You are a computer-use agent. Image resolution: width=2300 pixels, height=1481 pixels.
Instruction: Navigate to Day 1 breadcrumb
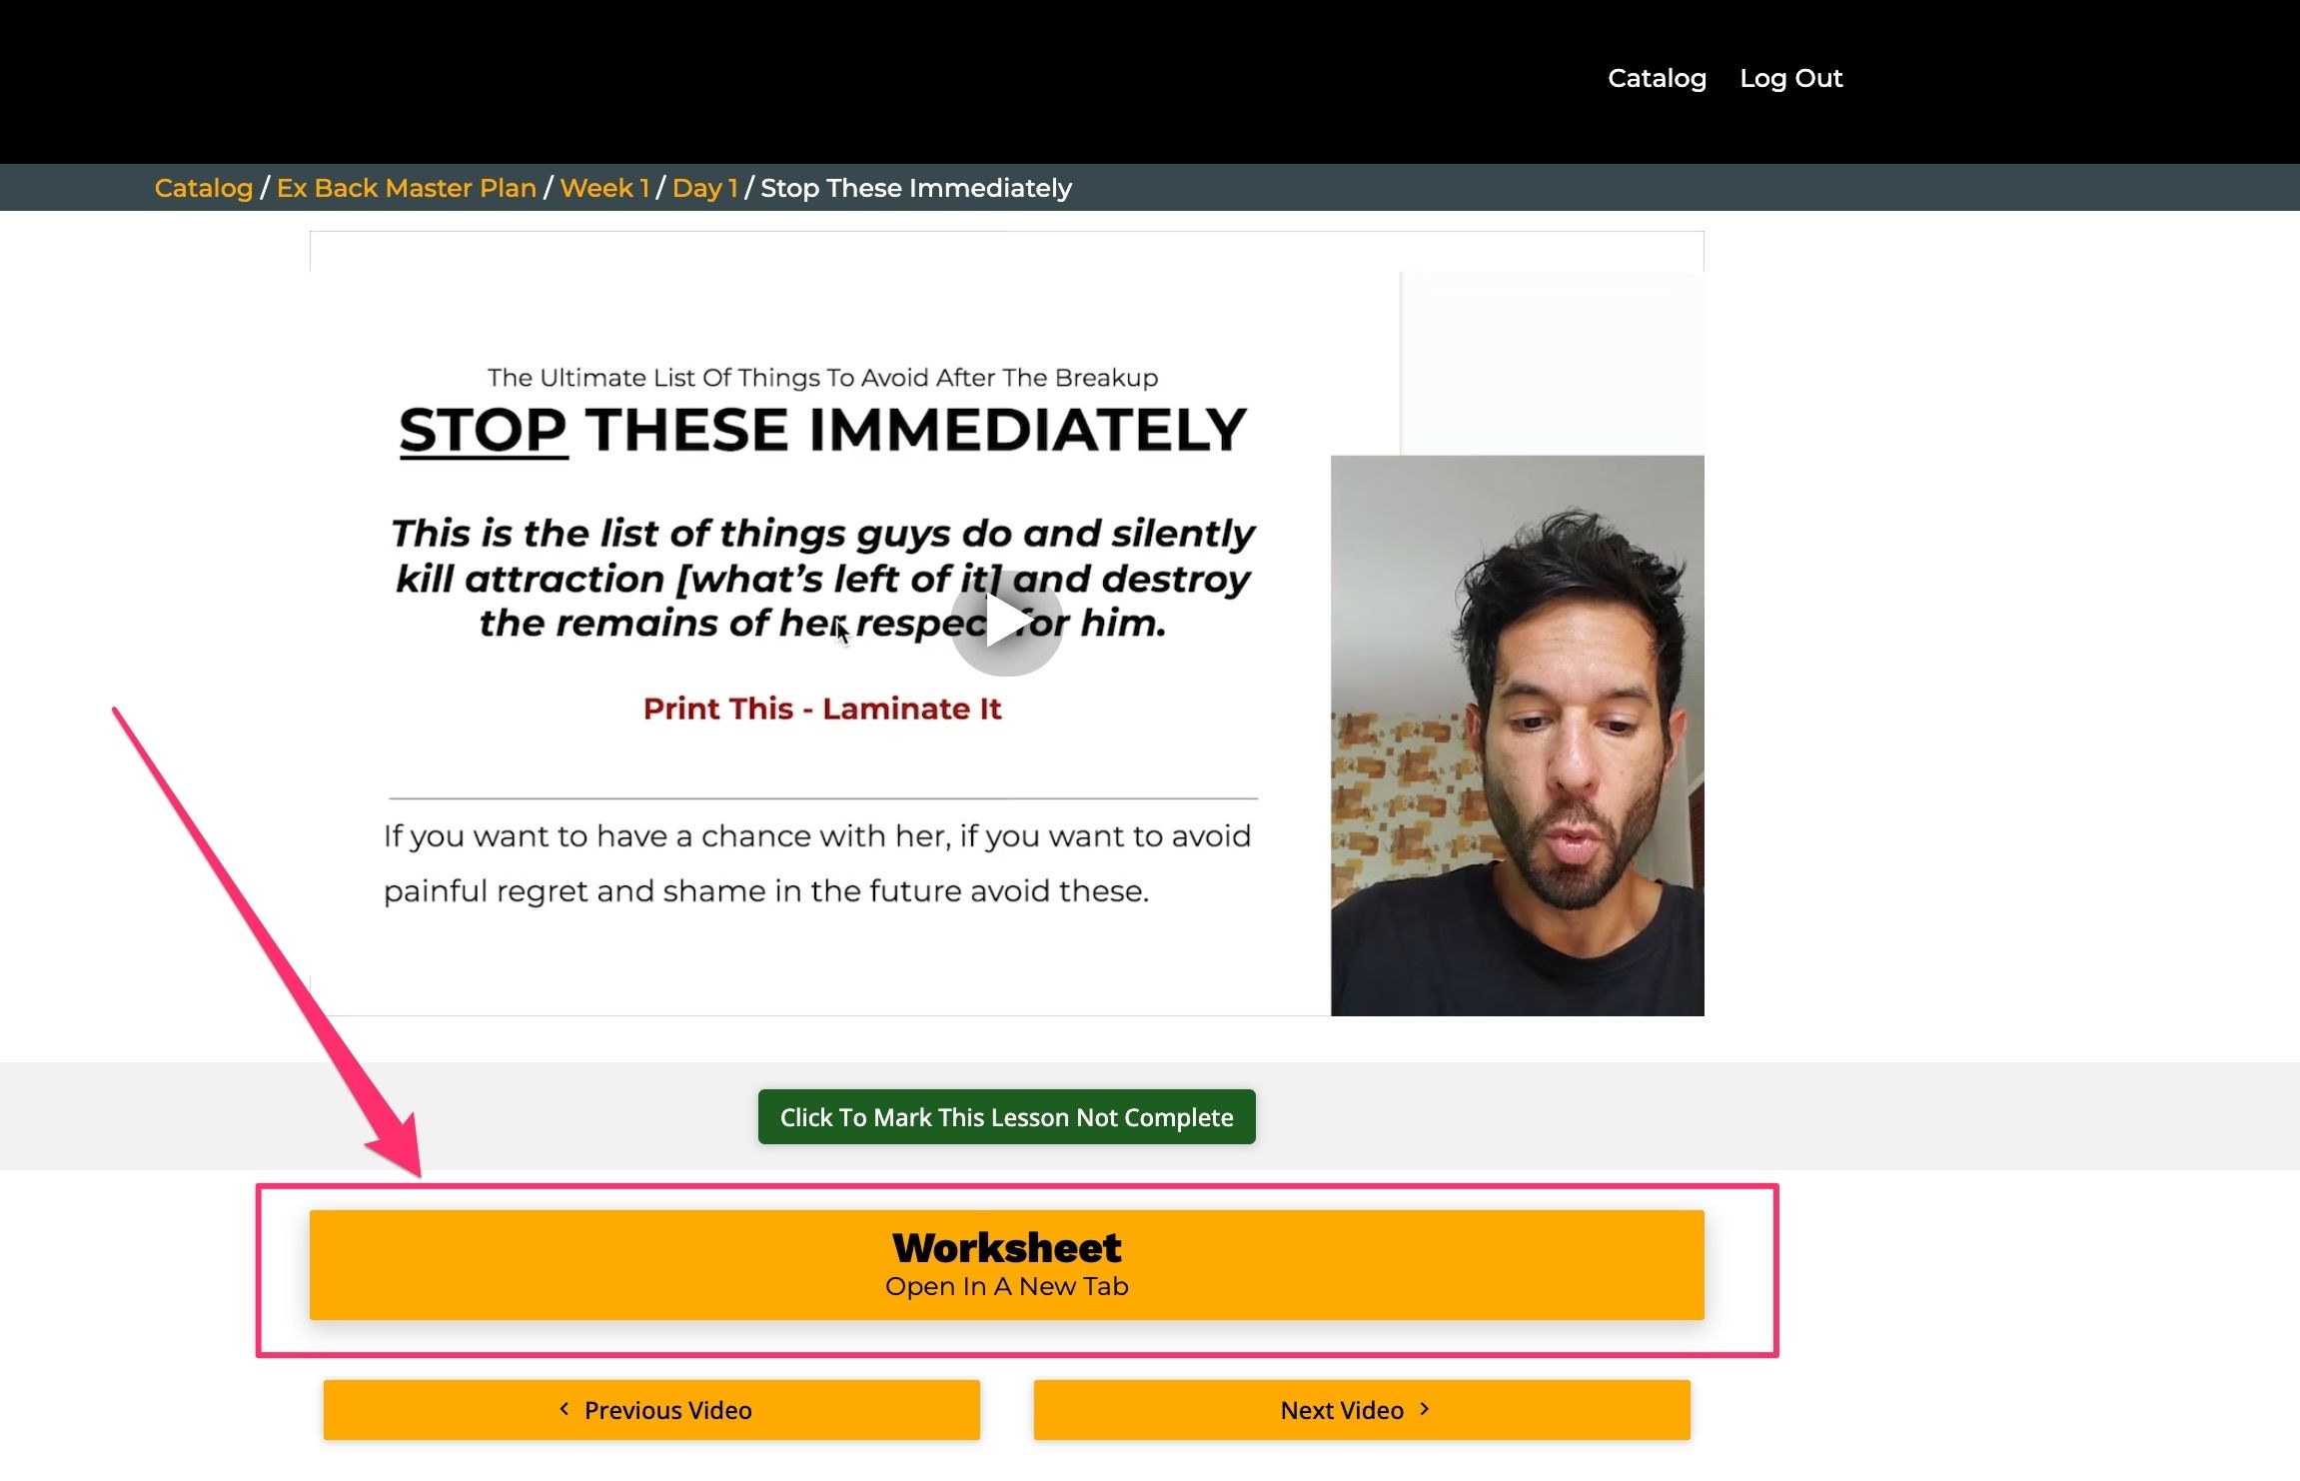705,188
